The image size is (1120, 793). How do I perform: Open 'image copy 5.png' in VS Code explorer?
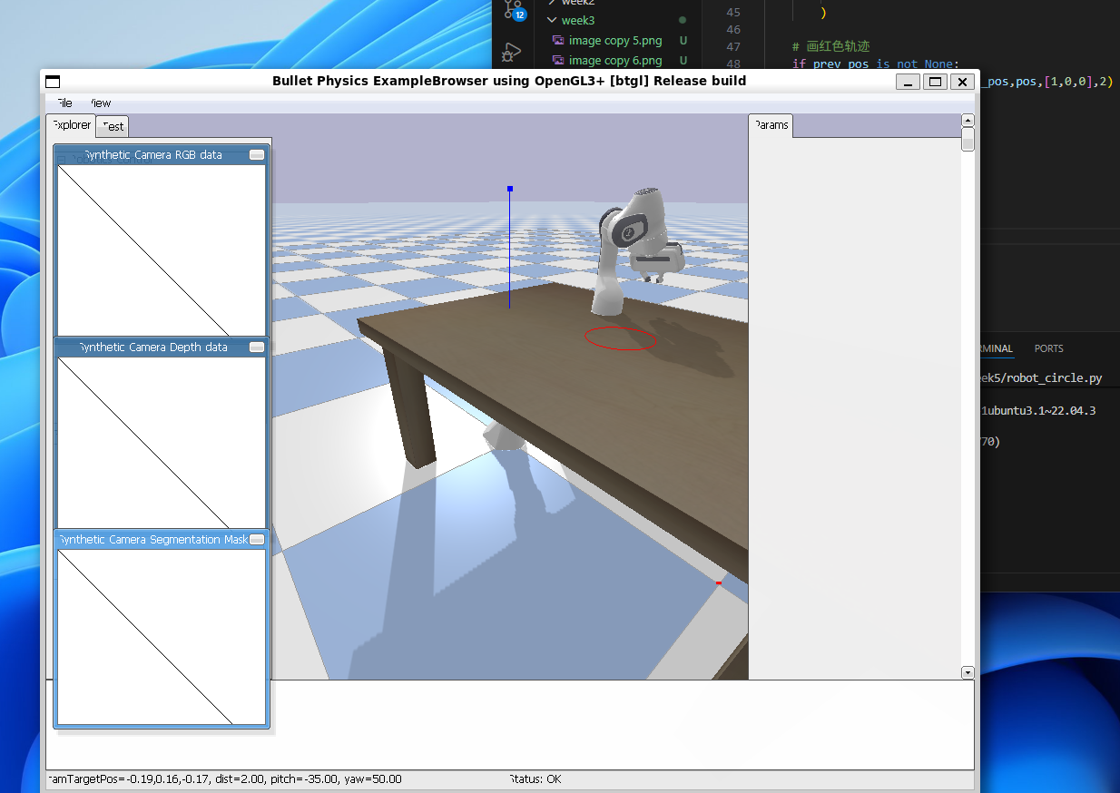(615, 41)
